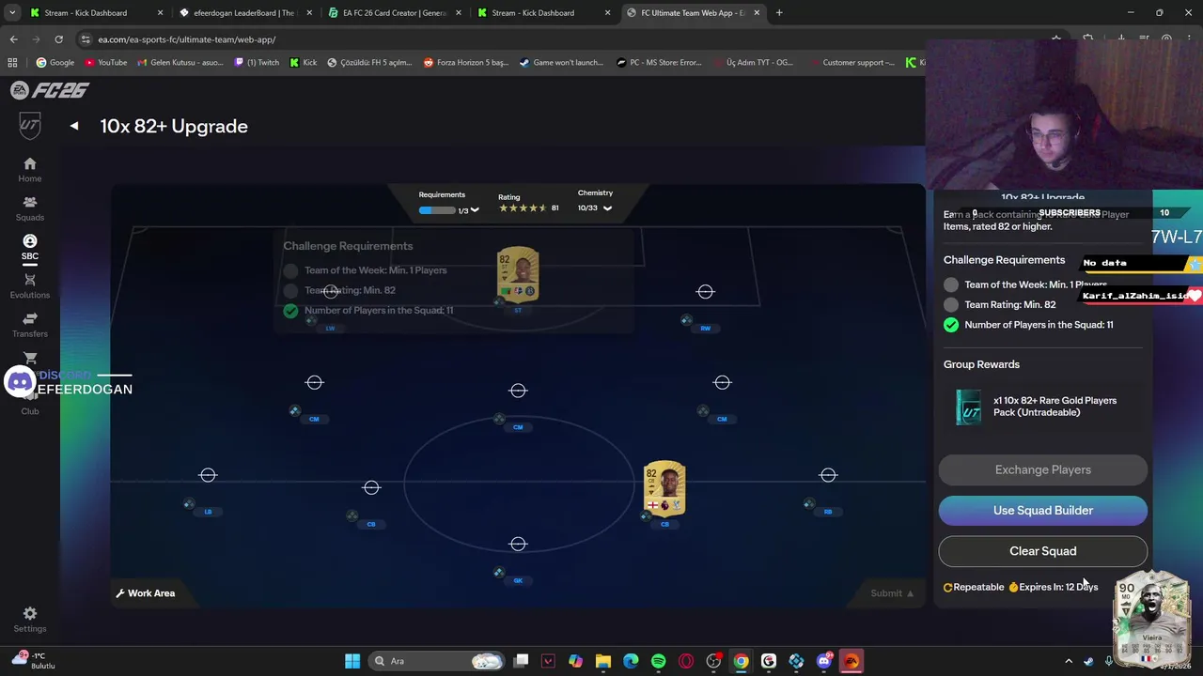Click the EA FC26 logo
Screen dimensions: 1203x676
[x=49, y=90]
